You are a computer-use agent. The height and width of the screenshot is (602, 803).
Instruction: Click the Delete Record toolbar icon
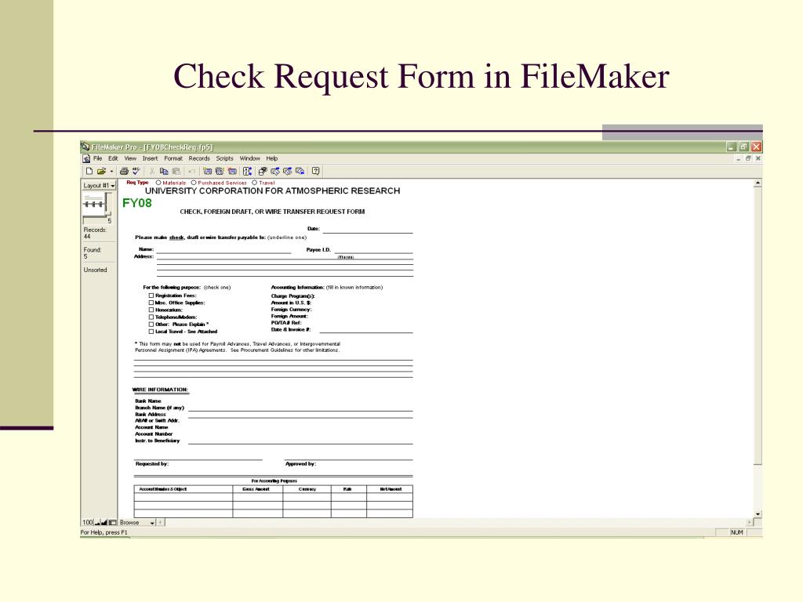[232, 172]
